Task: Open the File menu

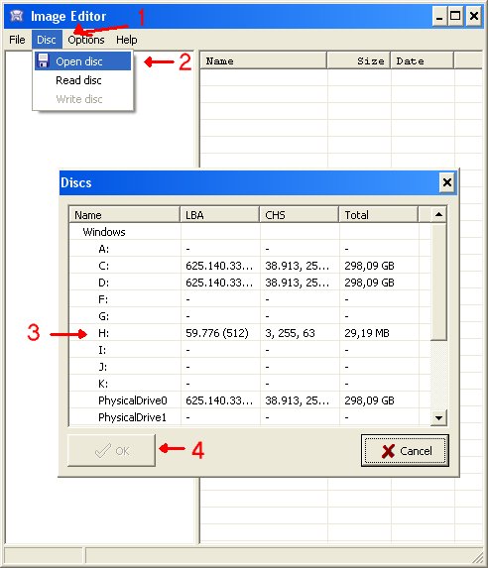Action: pyautogui.click(x=17, y=40)
